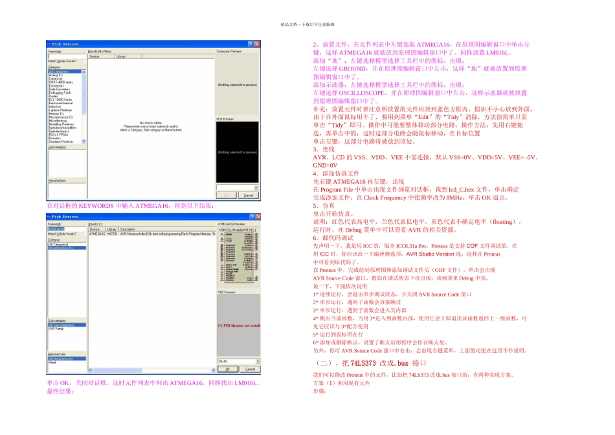Click the Library column header in empty-results dialog
Viewport: 615px width, 435px height.
[x=128, y=56]
